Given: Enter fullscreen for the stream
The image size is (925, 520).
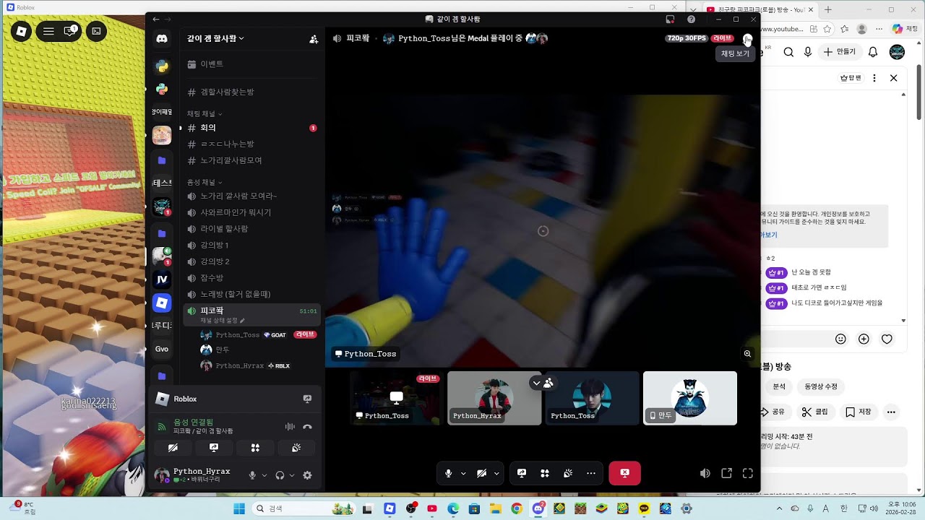Looking at the screenshot, I should pyautogui.click(x=748, y=473).
